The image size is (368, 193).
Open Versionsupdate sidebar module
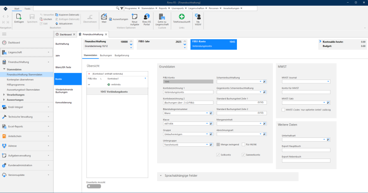click(x=26, y=175)
